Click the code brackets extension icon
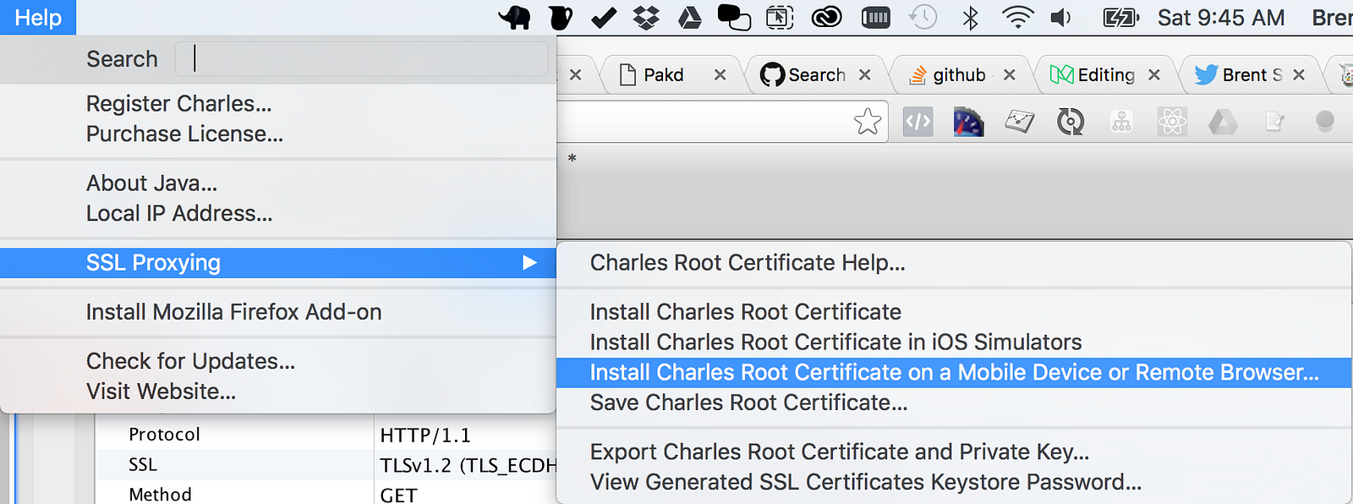 click(918, 122)
